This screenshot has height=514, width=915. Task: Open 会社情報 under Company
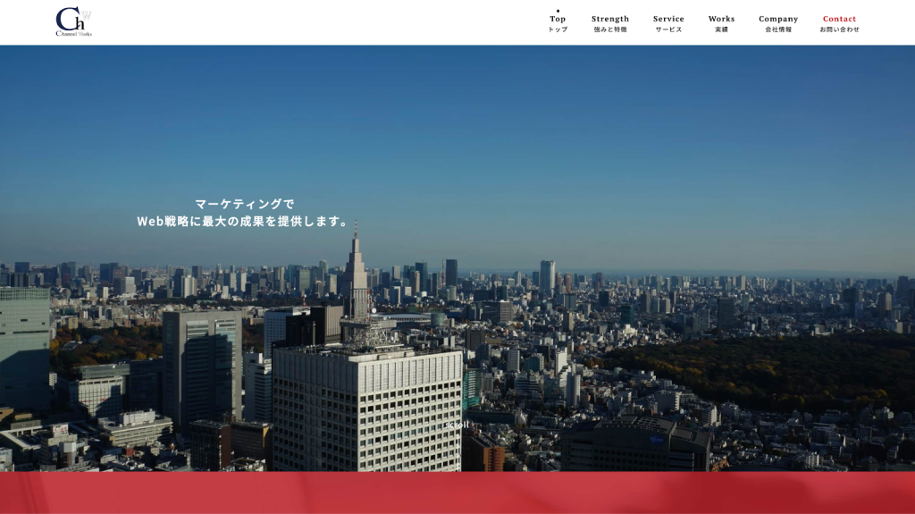[x=778, y=29]
